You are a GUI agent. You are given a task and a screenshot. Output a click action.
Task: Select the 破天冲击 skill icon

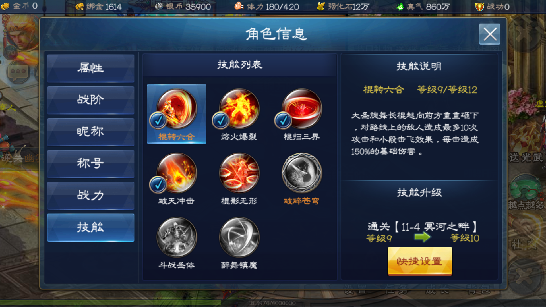tap(177, 173)
